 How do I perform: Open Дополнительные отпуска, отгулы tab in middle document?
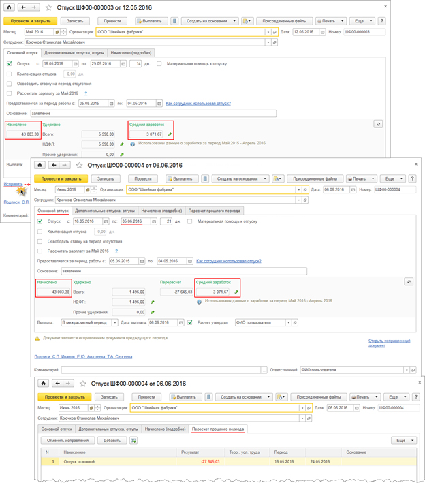pyautogui.click(x=105, y=211)
